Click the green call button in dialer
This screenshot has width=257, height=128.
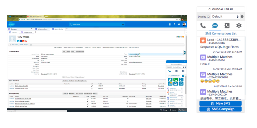point(175,80)
